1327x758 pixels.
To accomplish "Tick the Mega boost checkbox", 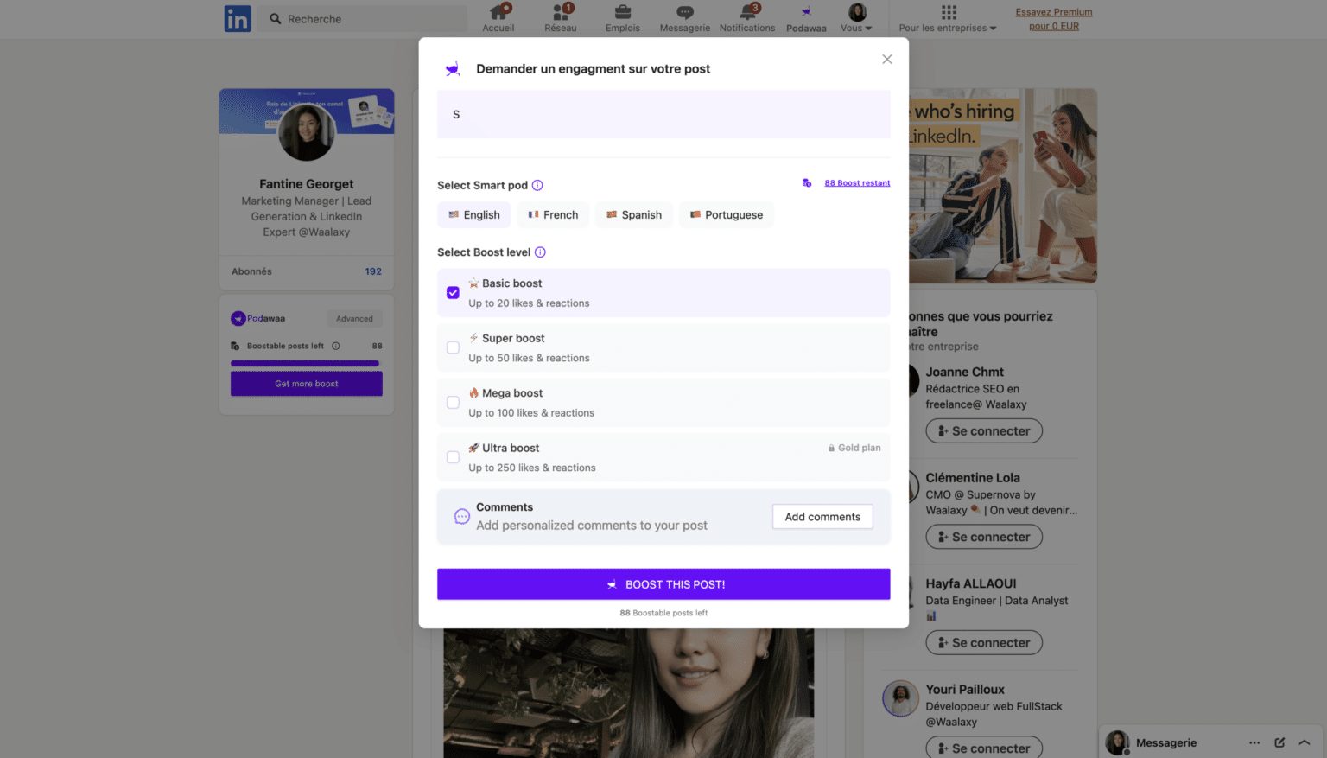I will 453,403.
